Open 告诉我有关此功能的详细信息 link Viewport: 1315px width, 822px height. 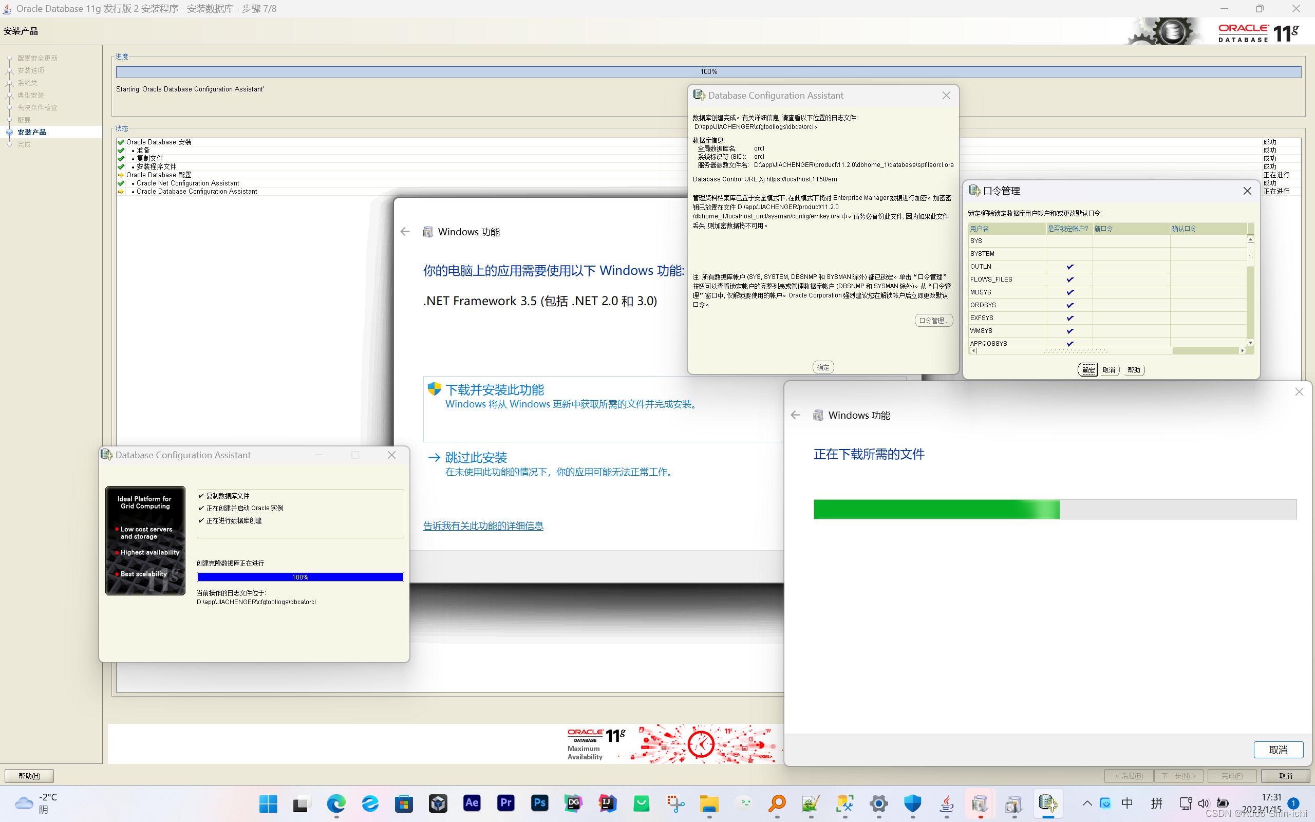[483, 526]
